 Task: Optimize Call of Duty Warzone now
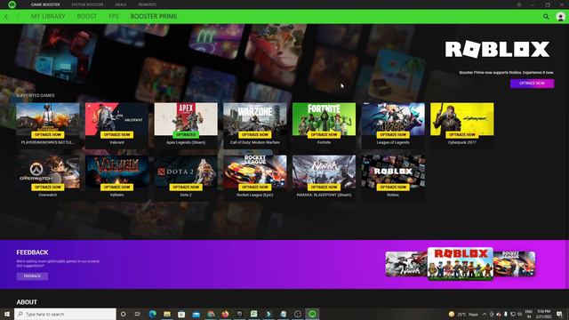[255, 134]
